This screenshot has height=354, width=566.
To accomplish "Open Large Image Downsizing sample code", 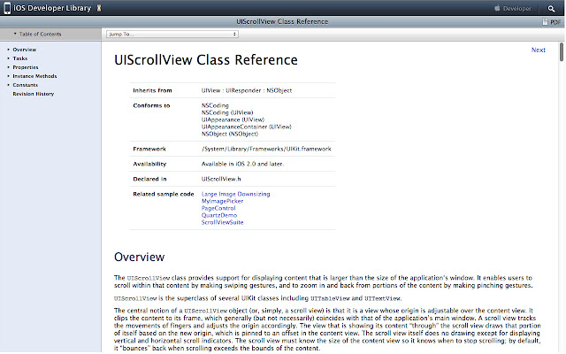I will [x=236, y=194].
